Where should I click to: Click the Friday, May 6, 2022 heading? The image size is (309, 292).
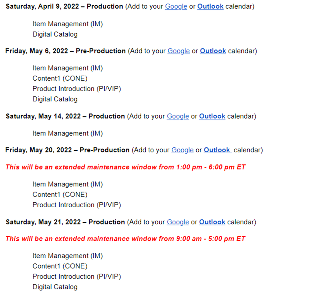point(65,51)
